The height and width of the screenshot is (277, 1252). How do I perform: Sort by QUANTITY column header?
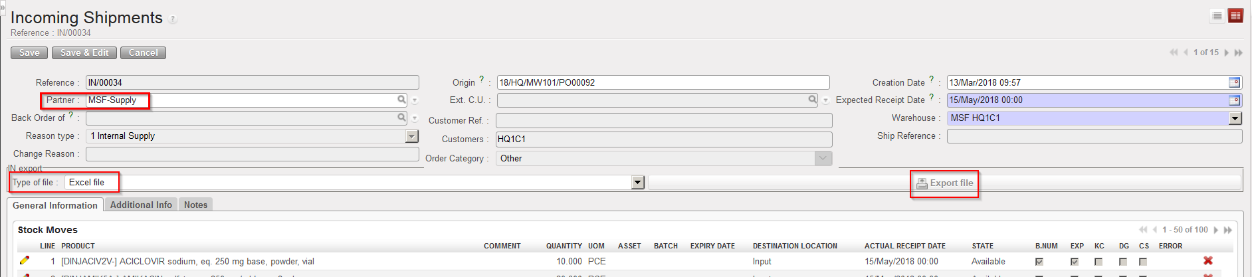564,246
